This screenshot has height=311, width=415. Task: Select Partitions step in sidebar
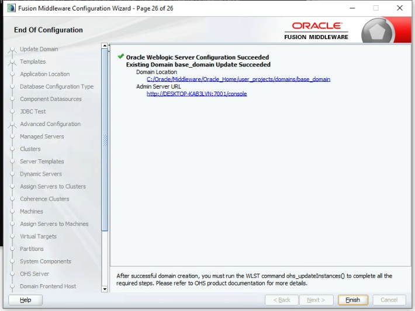[32, 249]
